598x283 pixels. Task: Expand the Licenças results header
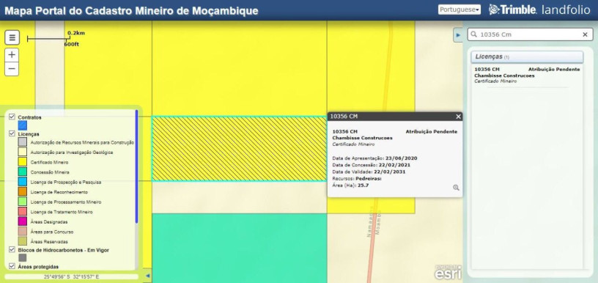[x=527, y=57]
